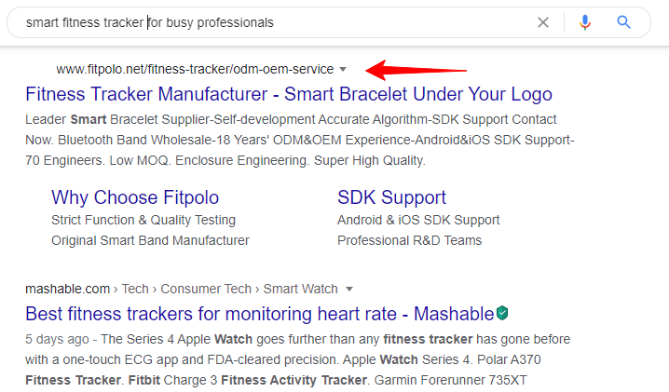Open the Why Choose Fitpolo sitelink
The image size is (669, 392).
click(x=135, y=197)
